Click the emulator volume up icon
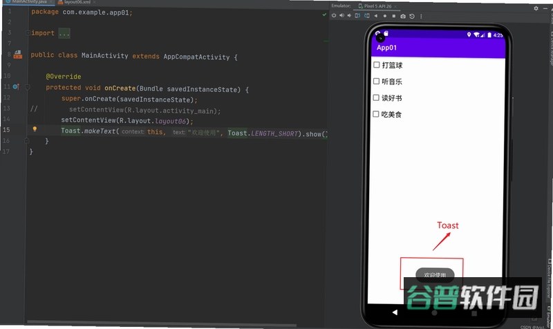This screenshot has height=329, width=553. (341, 15)
